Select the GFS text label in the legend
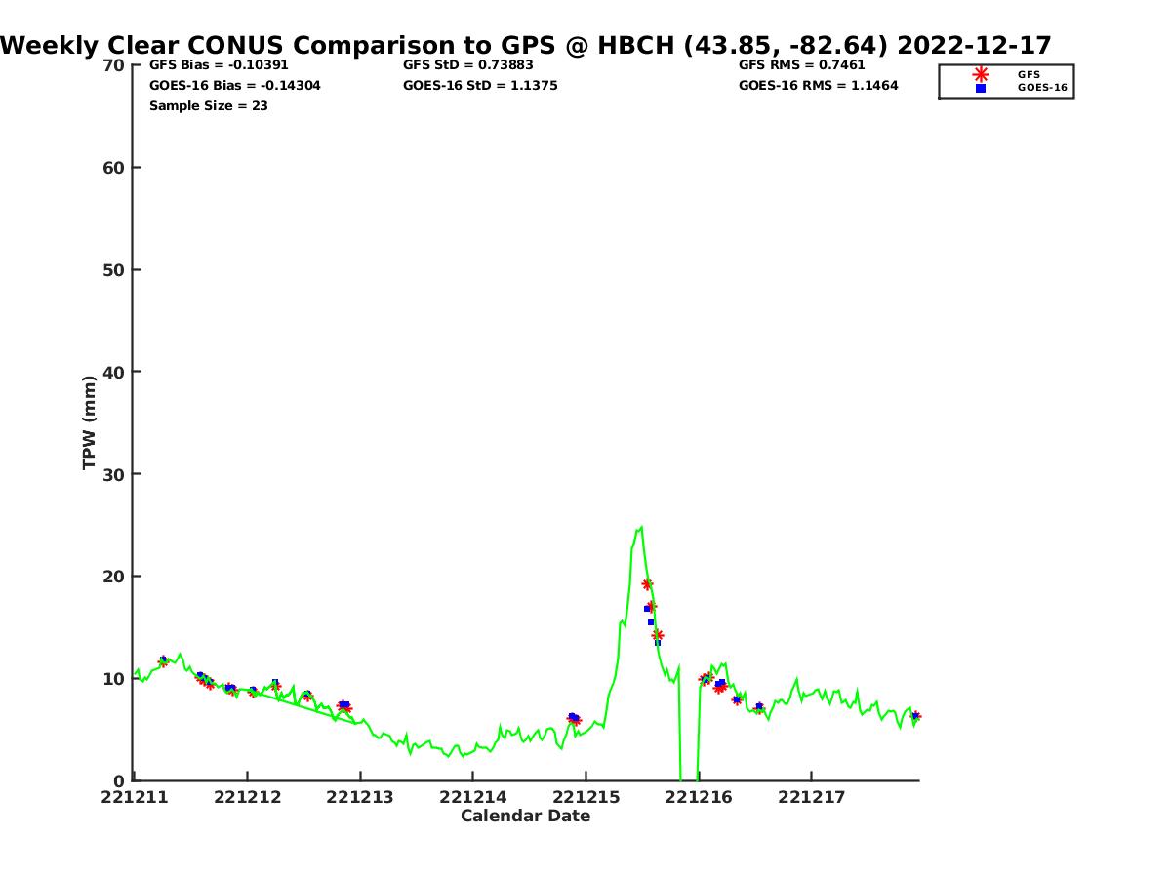Image resolution: width=1171 pixels, height=878 pixels. [1029, 74]
